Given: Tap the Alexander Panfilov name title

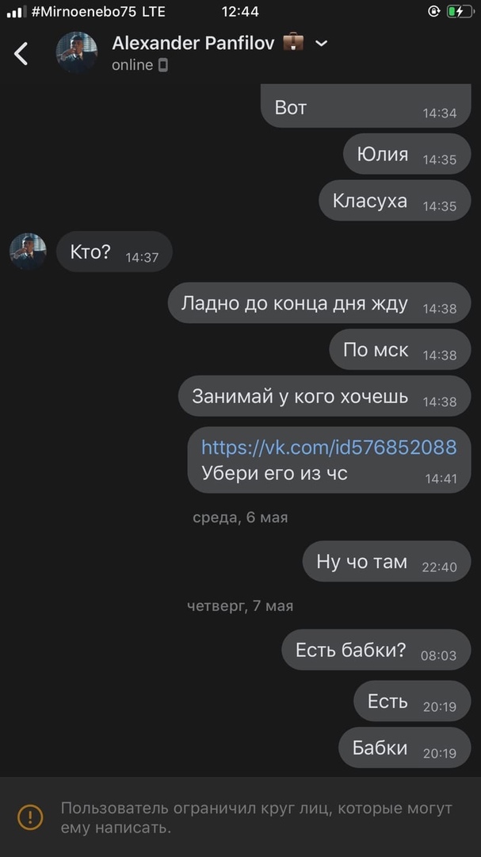Looking at the screenshot, I should coord(193,43).
